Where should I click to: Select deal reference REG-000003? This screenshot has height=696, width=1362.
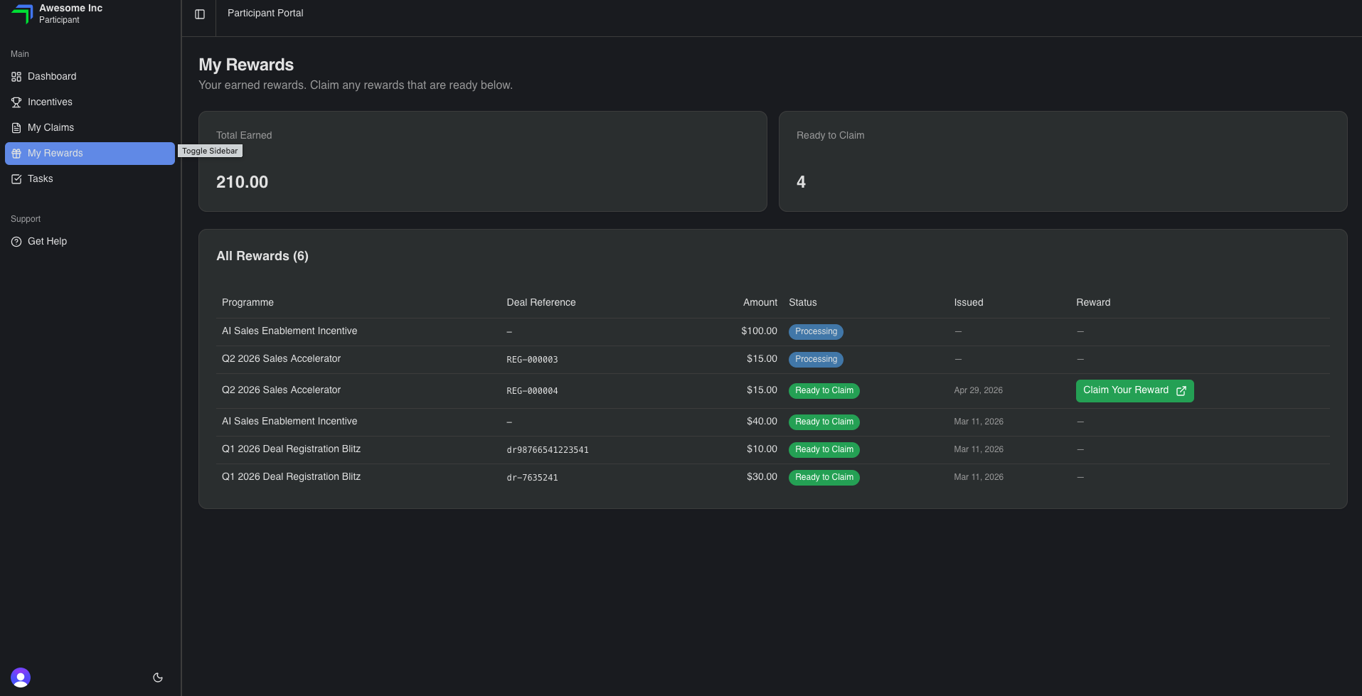[532, 360]
